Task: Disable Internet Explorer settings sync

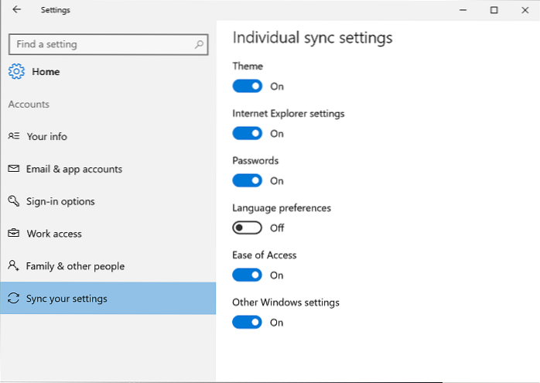Action: (x=248, y=133)
